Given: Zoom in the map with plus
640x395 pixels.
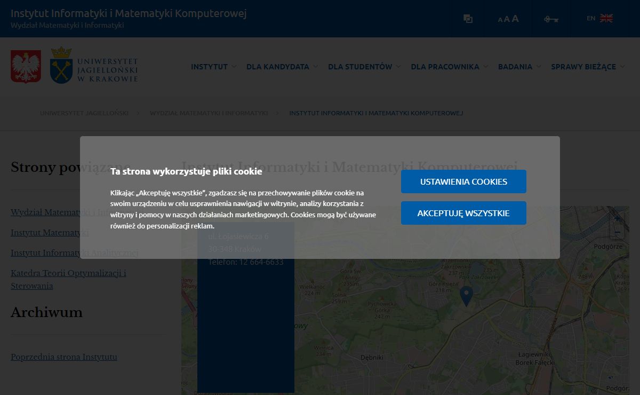Looking at the screenshot, I should 618,218.
